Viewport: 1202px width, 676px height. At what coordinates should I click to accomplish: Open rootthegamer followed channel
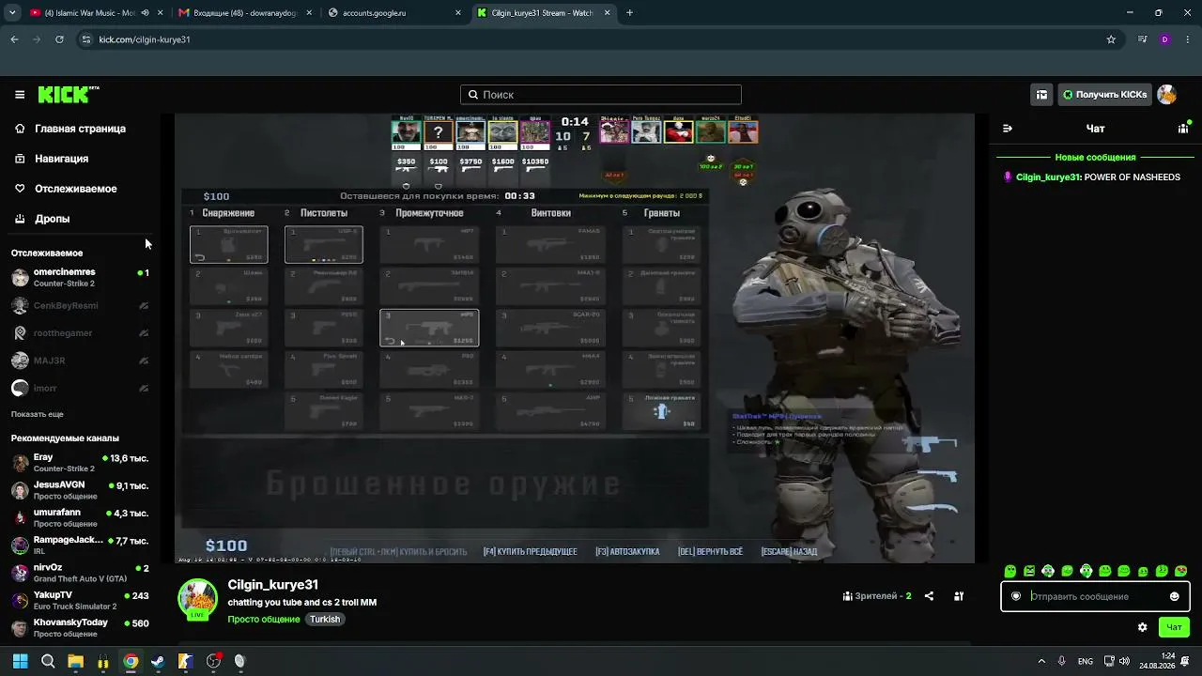tap(80, 333)
